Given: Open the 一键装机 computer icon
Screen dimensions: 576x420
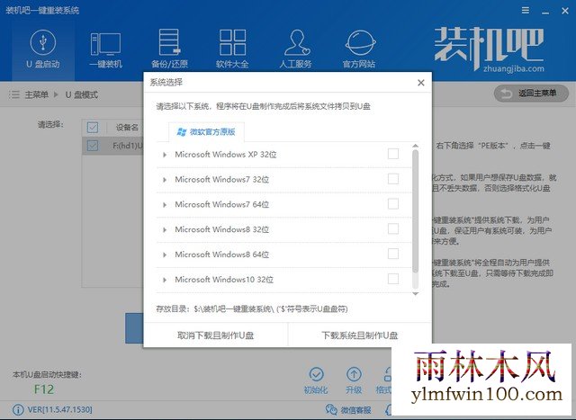Looking at the screenshot, I should pos(106,44).
